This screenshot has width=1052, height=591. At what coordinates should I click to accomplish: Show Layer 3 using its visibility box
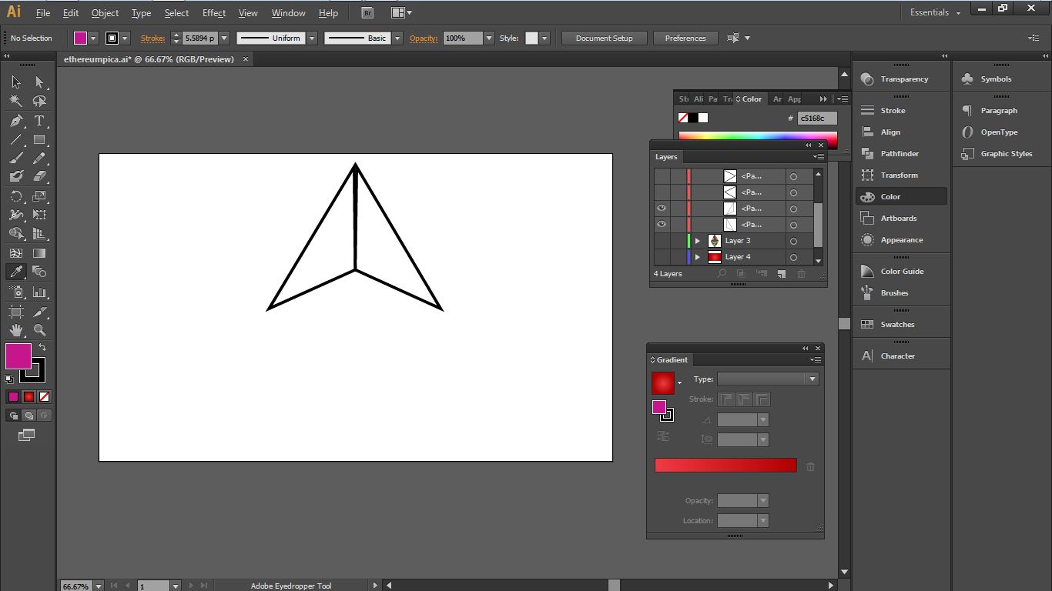tap(662, 241)
